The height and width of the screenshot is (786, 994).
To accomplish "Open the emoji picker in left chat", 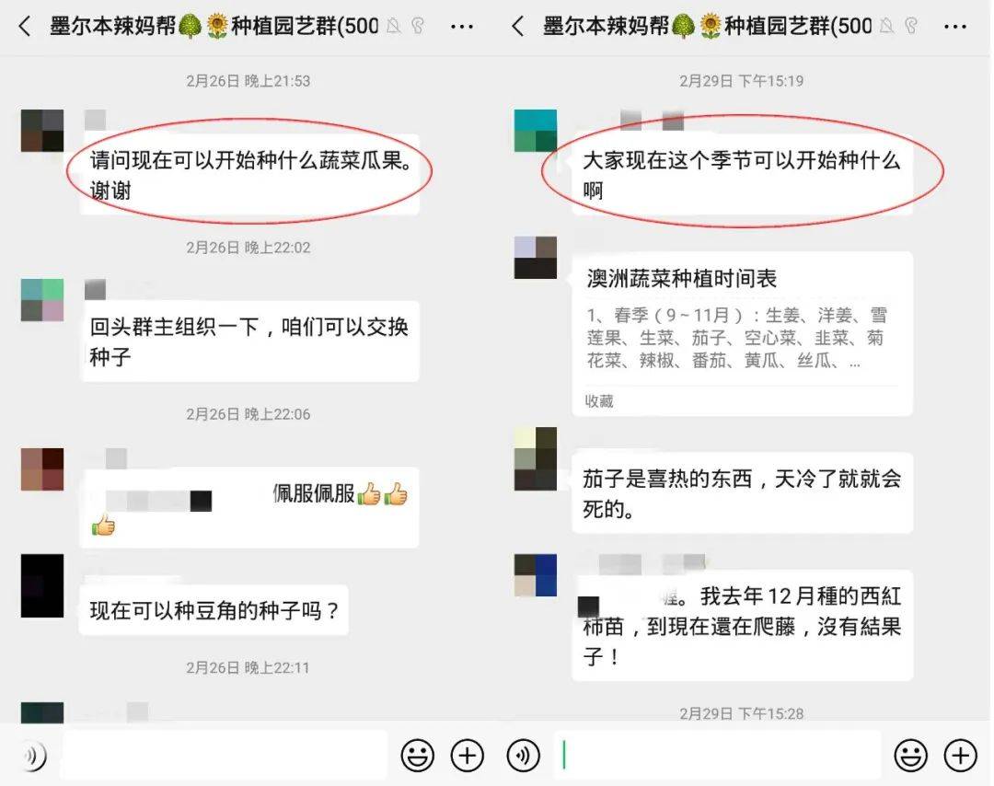I will [417, 755].
